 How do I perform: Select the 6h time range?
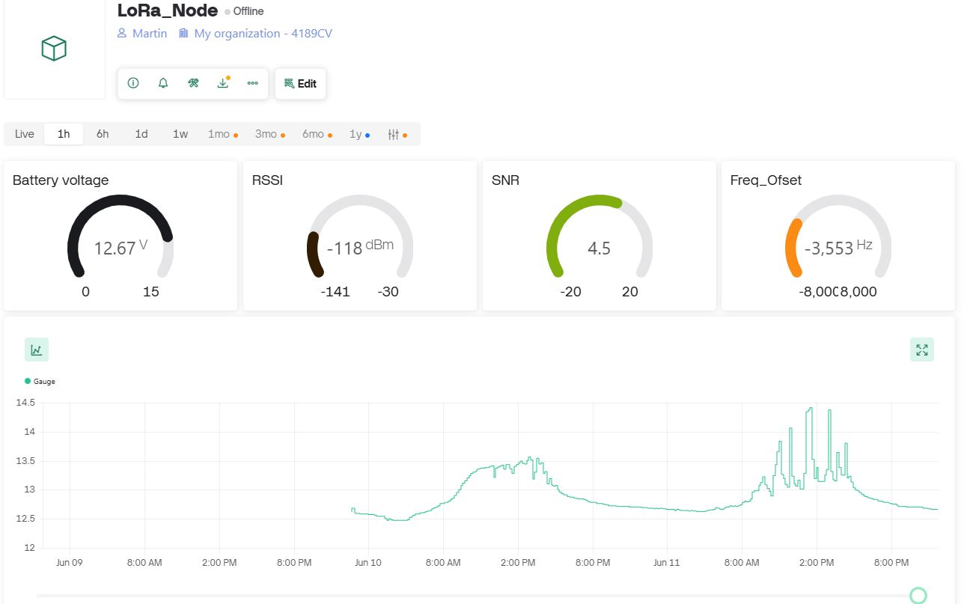[x=103, y=134]
